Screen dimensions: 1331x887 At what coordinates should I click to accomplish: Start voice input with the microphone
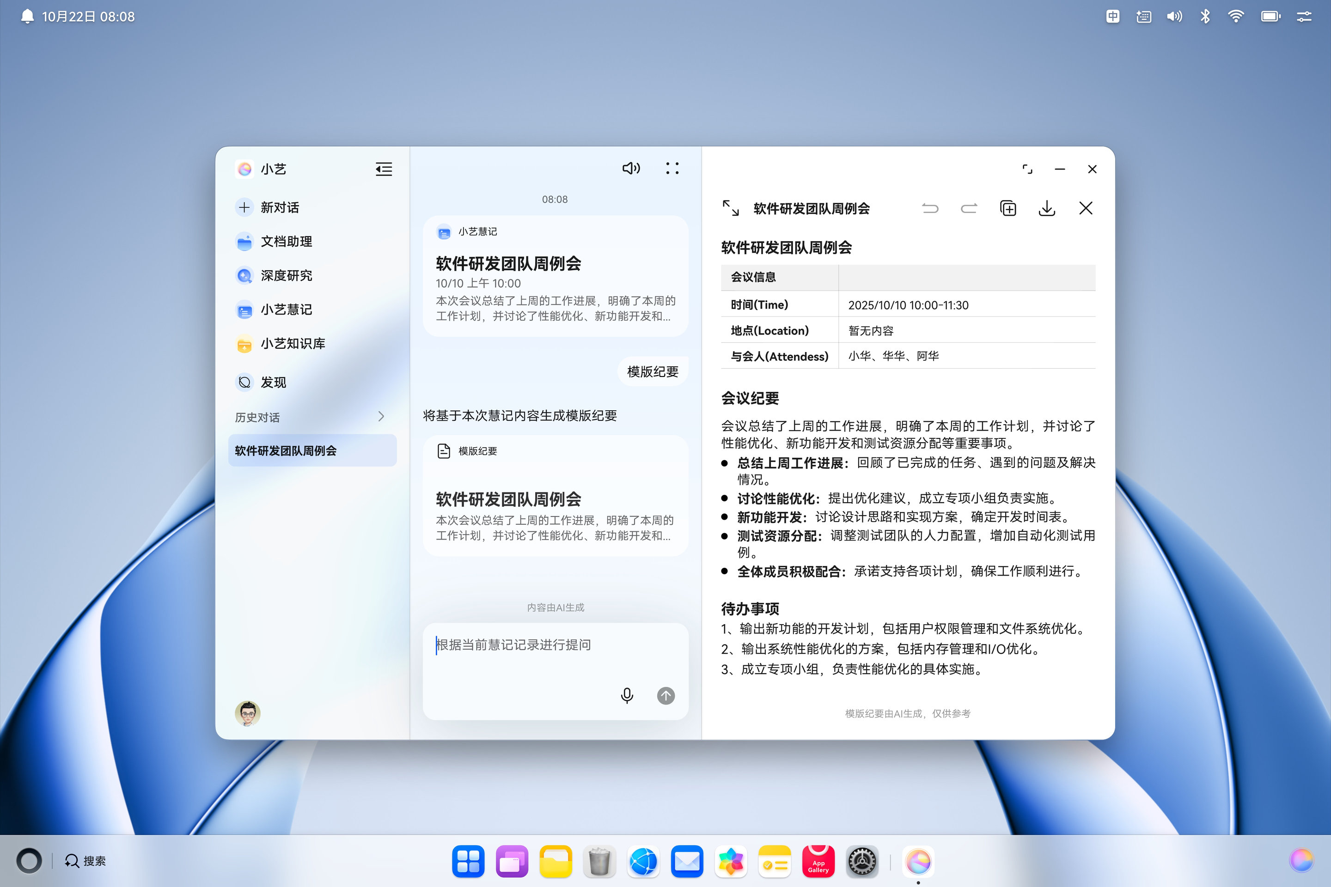(627, 696)
